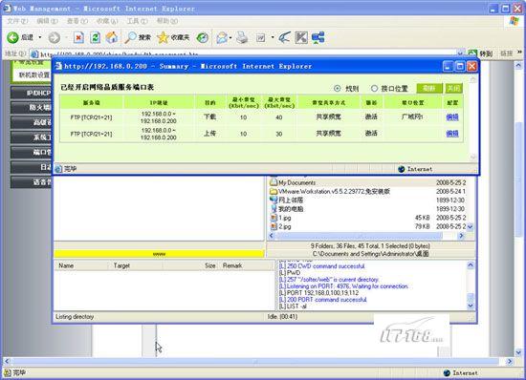
Task: Select the 规则 radio button
Action: (x=338, y=89)
